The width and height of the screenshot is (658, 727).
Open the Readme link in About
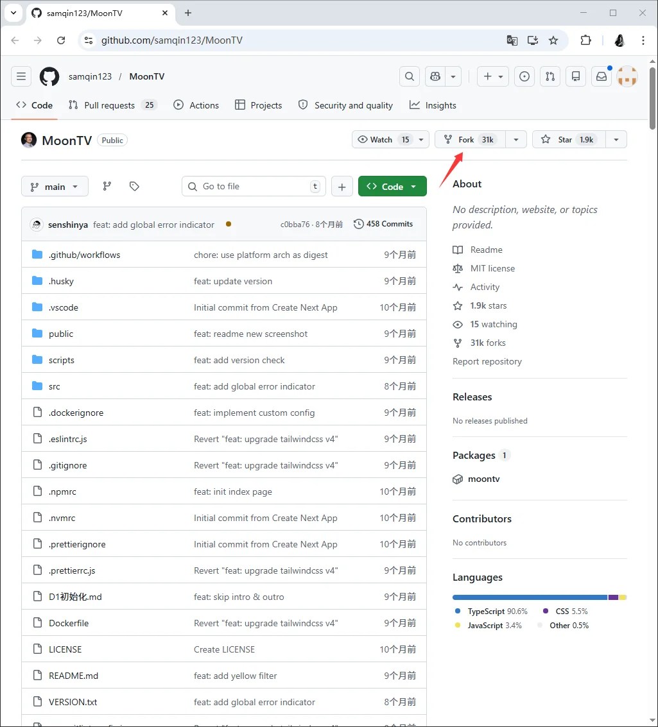click(487, 250)
